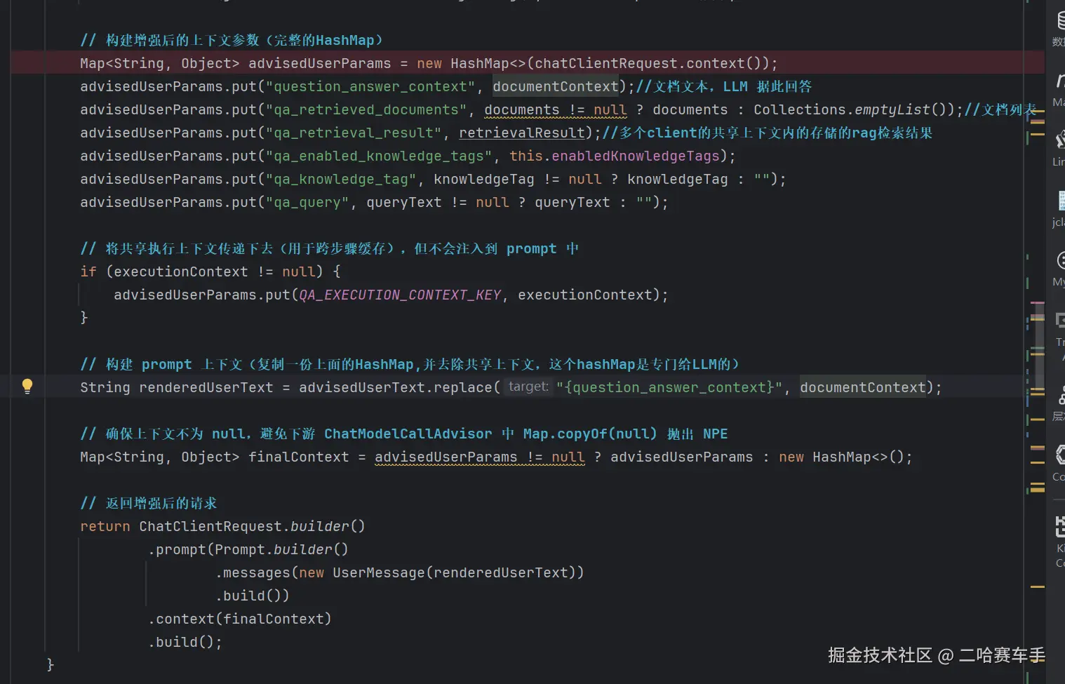Click the final .build(); statement
Image resolution: width=1065 pixels, height=684 pixels.
pyautogui.click(x=185, y=642)
